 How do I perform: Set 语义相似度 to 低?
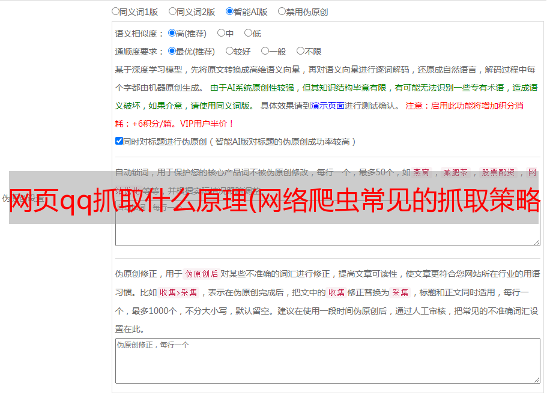(248, 33)
